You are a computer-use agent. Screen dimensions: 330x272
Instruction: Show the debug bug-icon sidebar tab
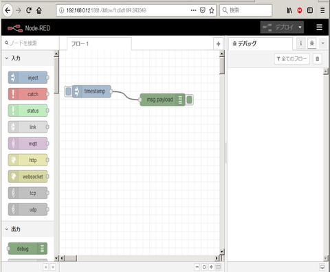pyautogui.click(x=312, y=43)
